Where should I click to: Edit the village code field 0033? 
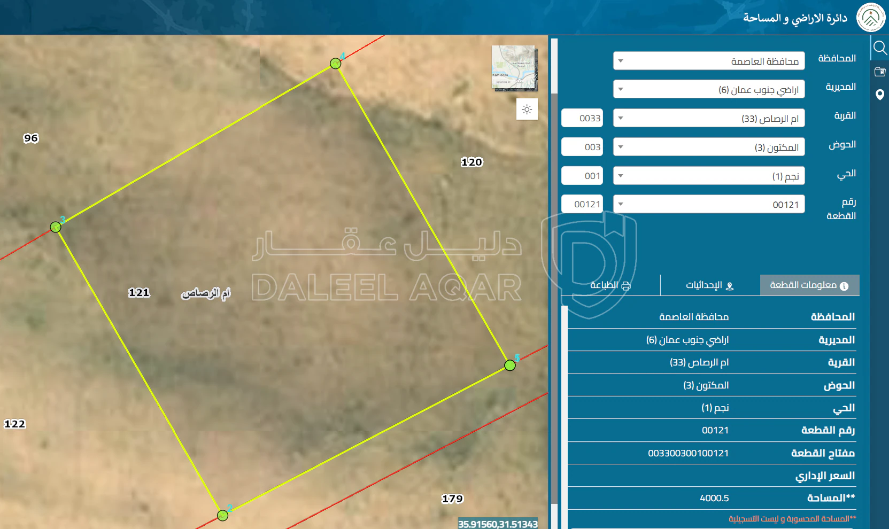click(x=582, y=118)
